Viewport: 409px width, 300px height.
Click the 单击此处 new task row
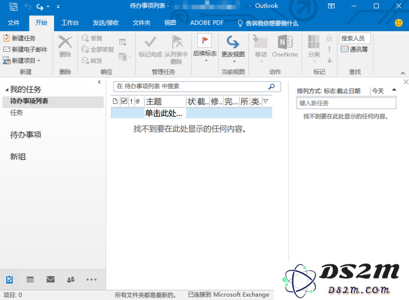tap(191, 113)
